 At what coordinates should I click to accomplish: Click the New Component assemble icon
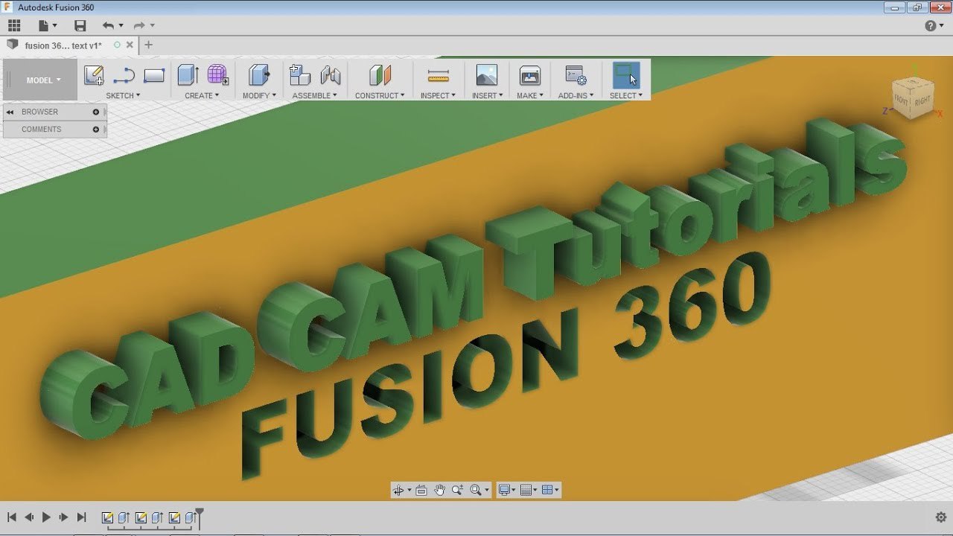(x=299, y=74)
